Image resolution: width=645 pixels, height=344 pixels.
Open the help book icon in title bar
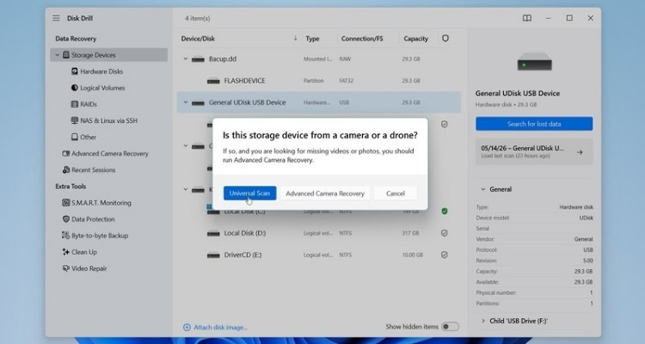[527, 18]
